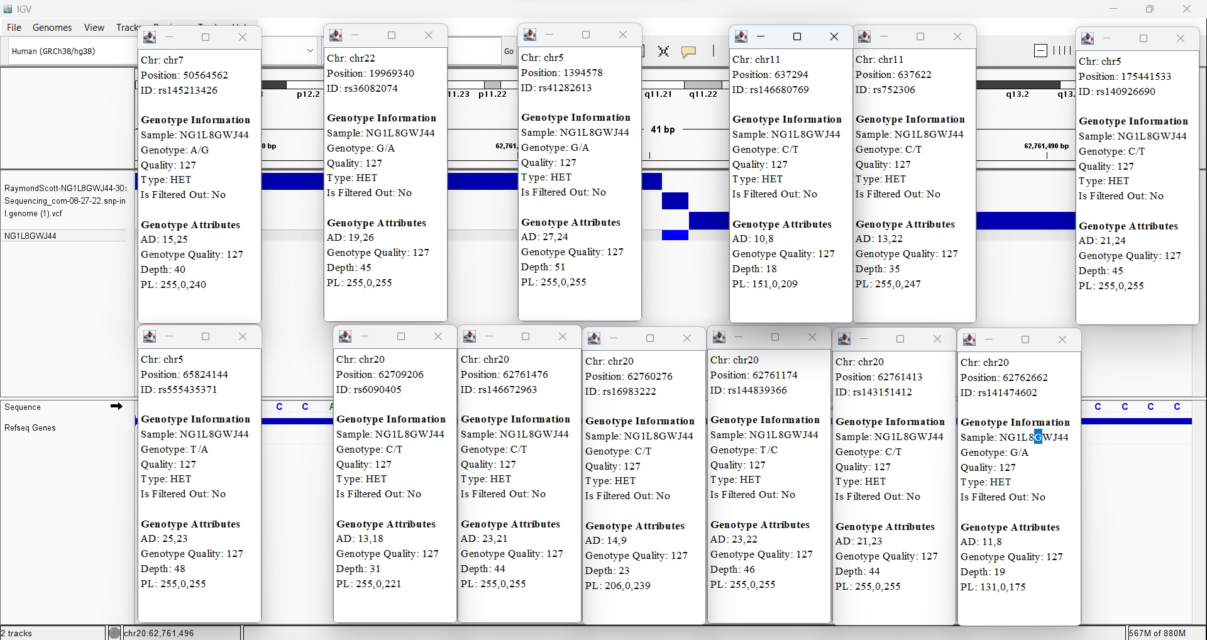Screen dimensions: 1207x640
Task: Click the zoom level tick marks slider
Action: pos(1062,51)
